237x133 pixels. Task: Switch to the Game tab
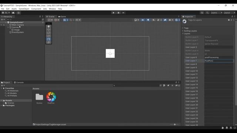[x=62, y=17]
